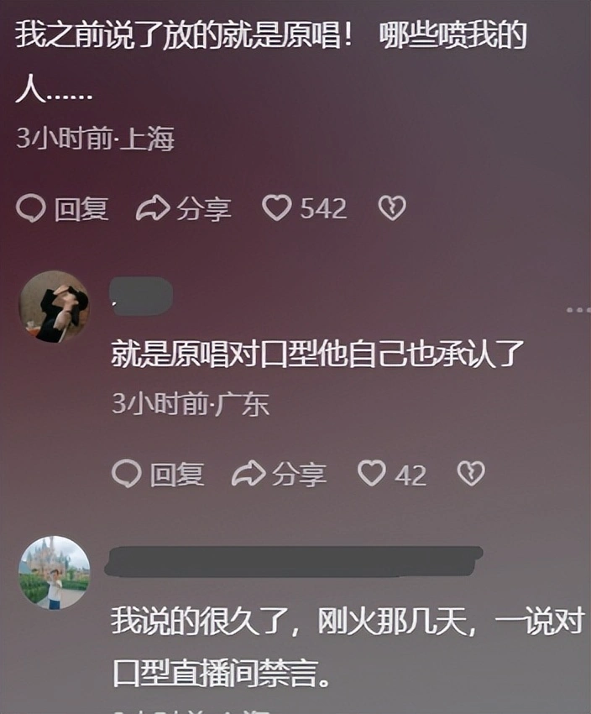
Task: Tap the long redacted username near castle avatar
Action: [294, 561]
